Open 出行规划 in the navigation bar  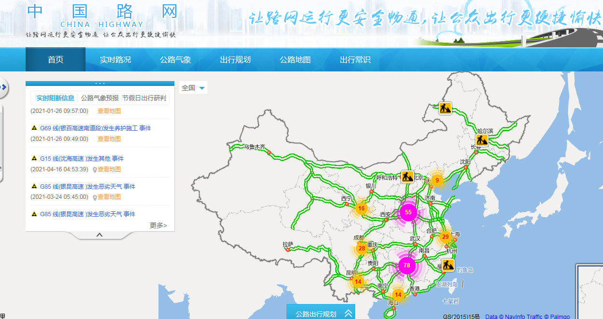click(x=235, y=60)
